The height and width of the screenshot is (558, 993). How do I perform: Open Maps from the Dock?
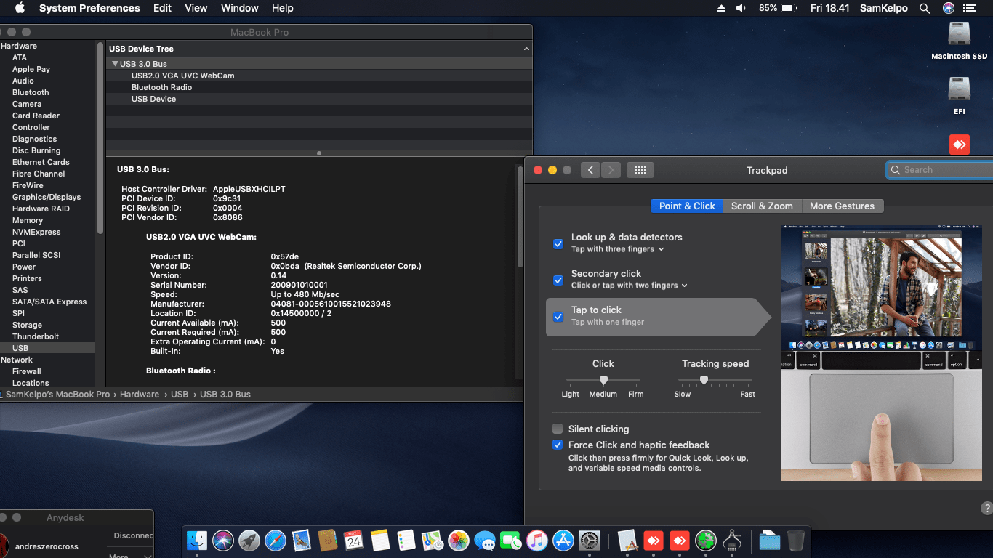(x=433, y=540)
